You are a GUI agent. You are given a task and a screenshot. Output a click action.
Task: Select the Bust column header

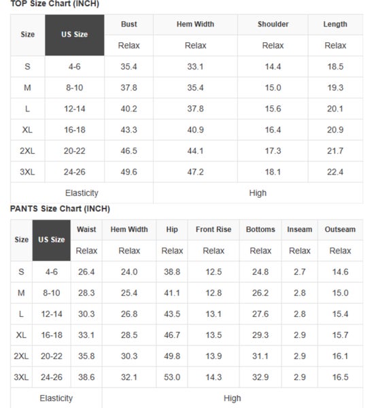(x=129, y=24)
